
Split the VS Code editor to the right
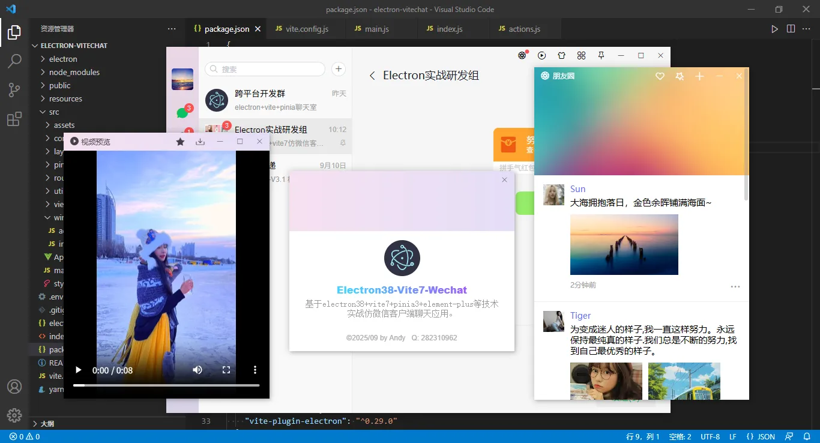coord(791,29)
